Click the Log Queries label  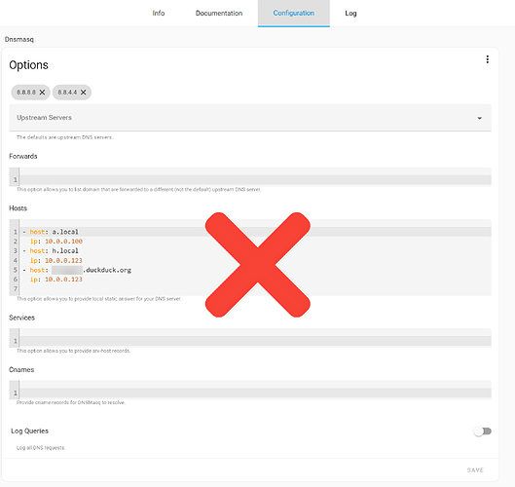[x=29, y=431]
